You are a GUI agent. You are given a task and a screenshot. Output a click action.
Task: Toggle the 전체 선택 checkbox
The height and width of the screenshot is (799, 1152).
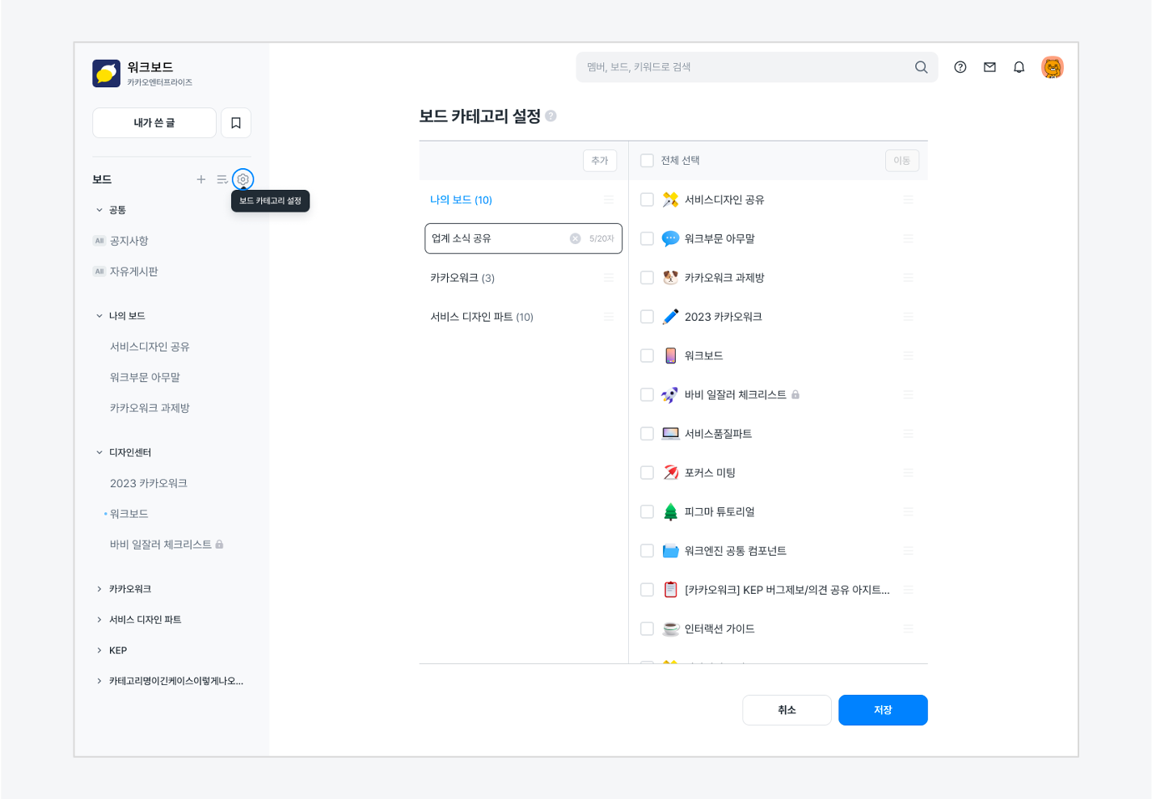(647, 161)
